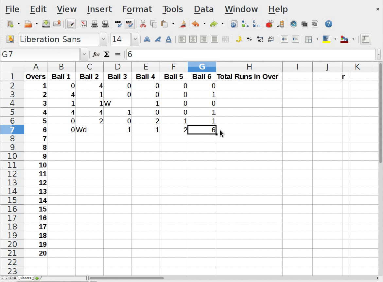Toggle Bold formatting

(x=147, y=39)
